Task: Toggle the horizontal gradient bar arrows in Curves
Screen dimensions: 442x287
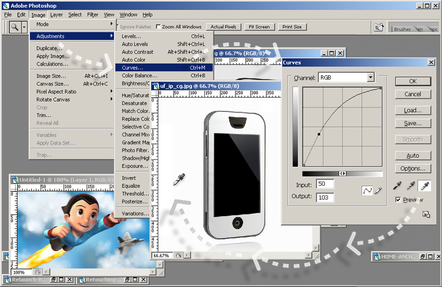Action: coord(343,173)
